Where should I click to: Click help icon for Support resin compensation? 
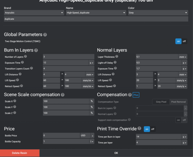pos(129,120)
